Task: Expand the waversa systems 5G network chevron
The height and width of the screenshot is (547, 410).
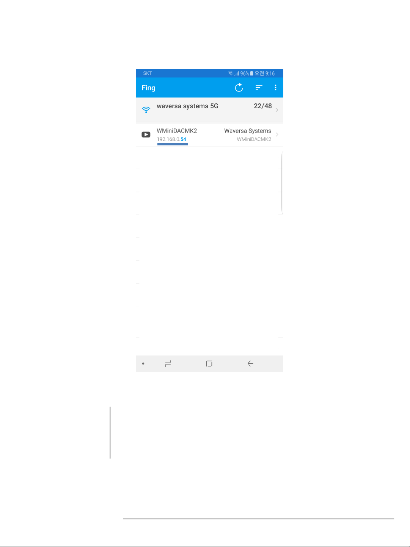Action: point(277,110)
